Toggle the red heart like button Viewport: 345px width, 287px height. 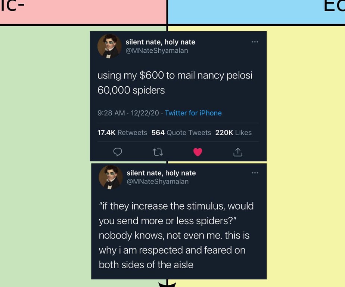coord(198,152)
